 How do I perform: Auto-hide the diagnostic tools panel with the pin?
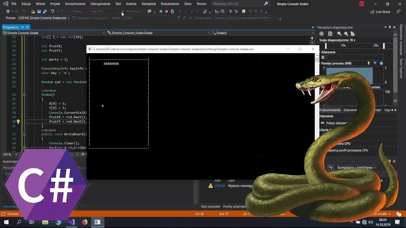point(390,27)
